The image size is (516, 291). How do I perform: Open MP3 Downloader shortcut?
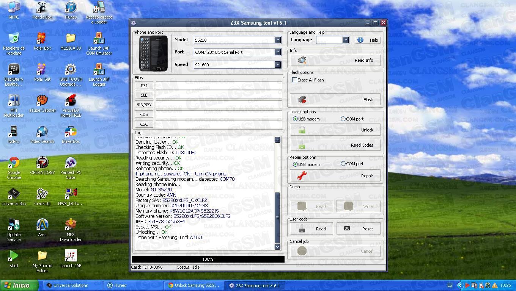coord(71,230)
